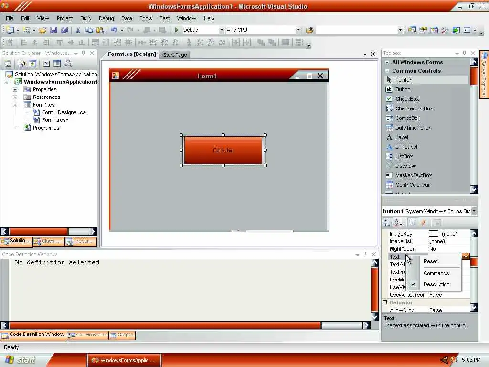The width and height of the screenshot is (489, 367).
Task: Click Add New Item toolbar icon
Action: click(27, 30)
